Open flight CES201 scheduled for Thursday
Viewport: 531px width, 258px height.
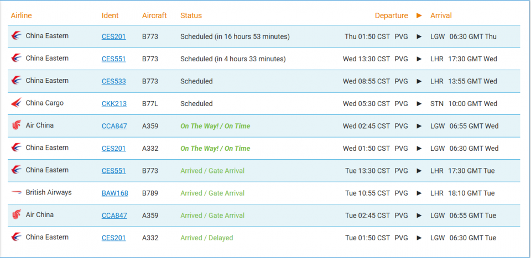[113, 36]
